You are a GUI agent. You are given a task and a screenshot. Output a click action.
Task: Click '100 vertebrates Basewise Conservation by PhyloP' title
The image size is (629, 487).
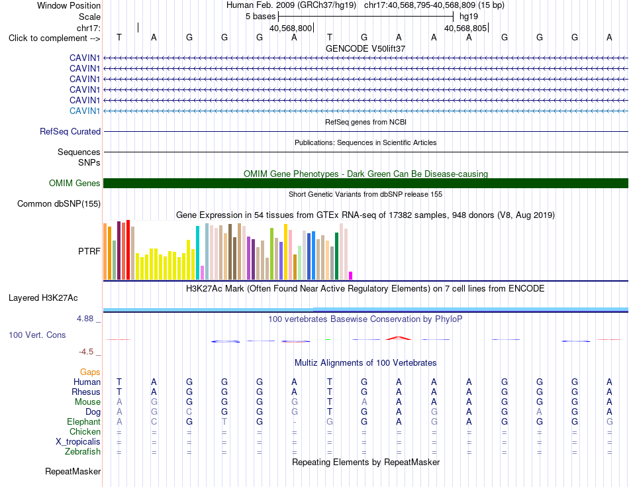365,319
